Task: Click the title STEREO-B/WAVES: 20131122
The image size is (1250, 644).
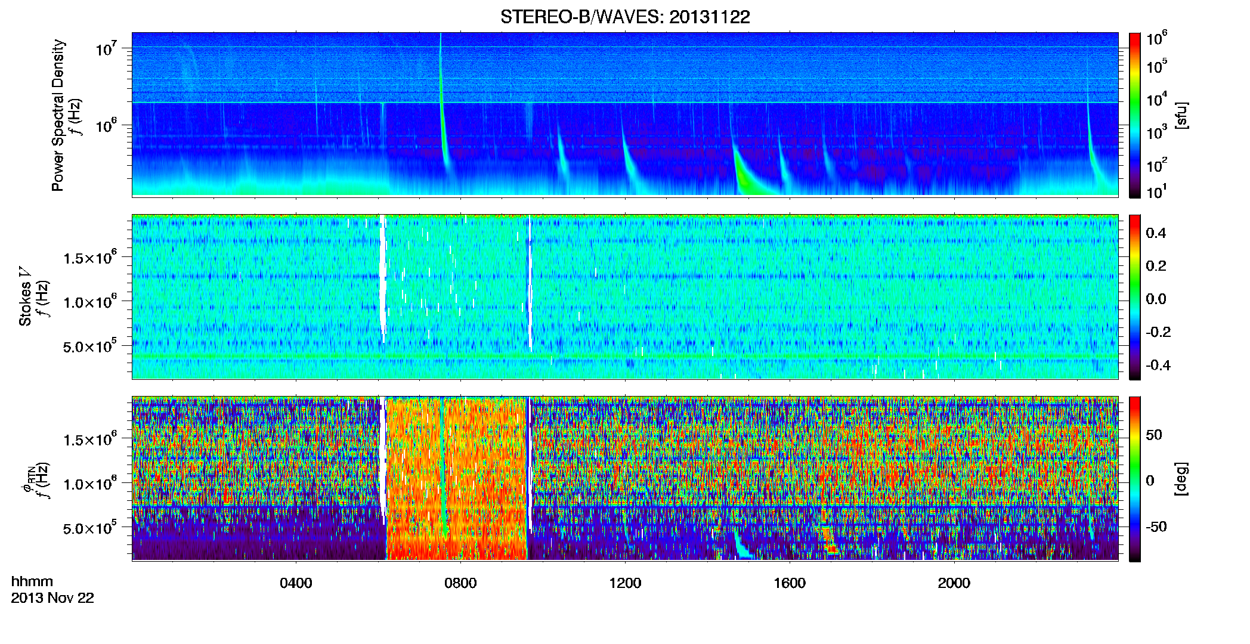Action: click(x=625, y=17)
